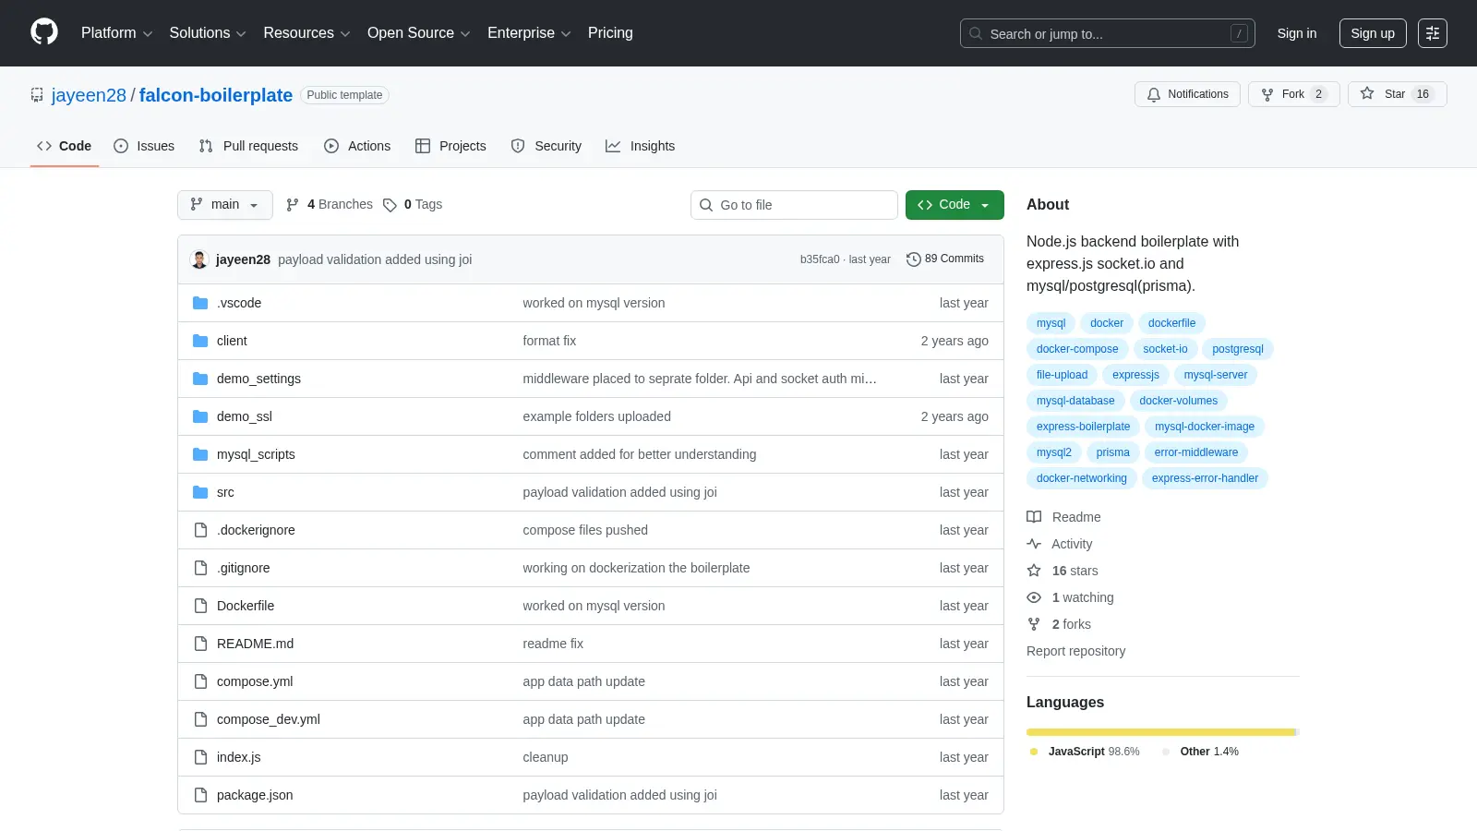Click the Pricing link
This screenshot has height=831, width=1477.
click(x=610, y=33)
